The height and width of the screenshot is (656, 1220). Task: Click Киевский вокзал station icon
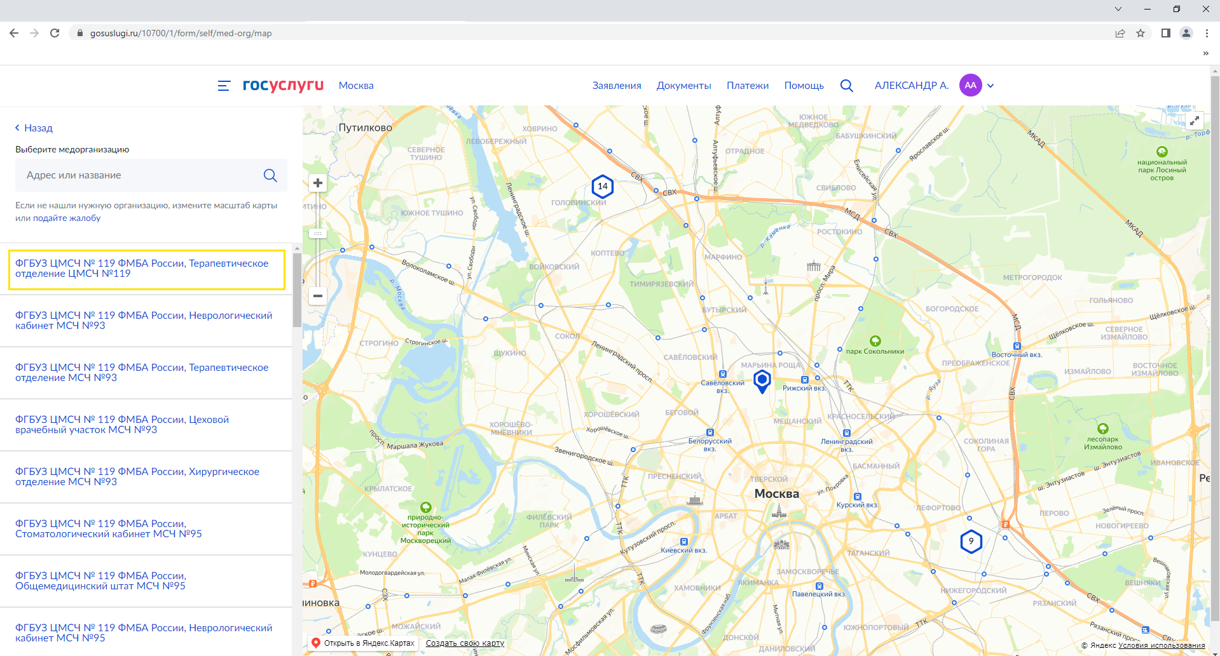[684, 542]
